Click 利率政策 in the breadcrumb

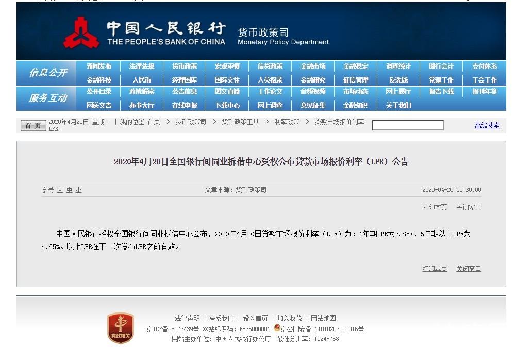pos(287,122)
